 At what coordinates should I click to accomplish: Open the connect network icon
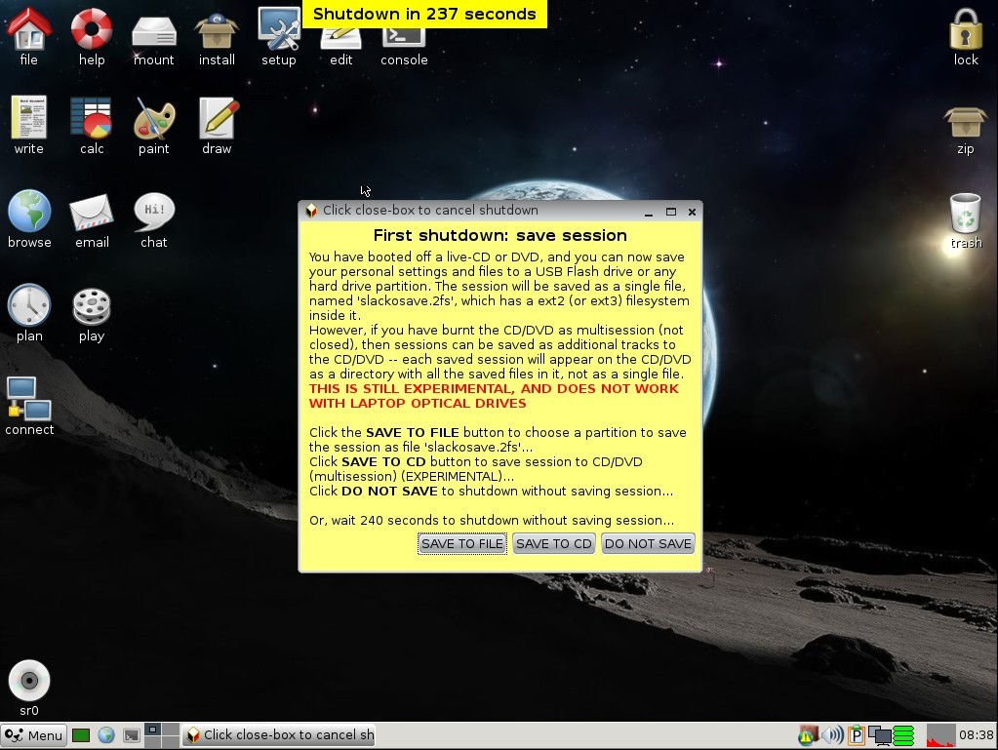tap(29, 398)
